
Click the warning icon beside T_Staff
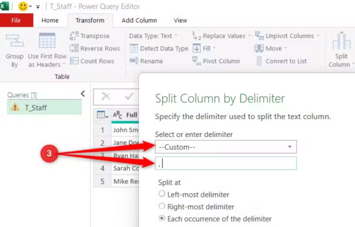tap(15, 107)
